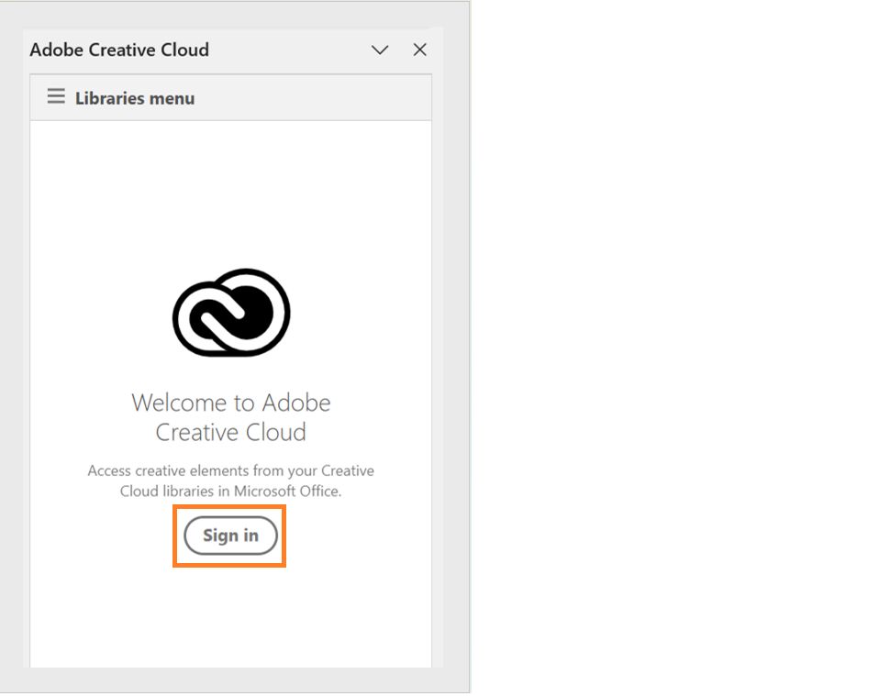890x696 pixels.
Task: Click the Creative Cloud emblem above the welcome text
Action: 231,312
